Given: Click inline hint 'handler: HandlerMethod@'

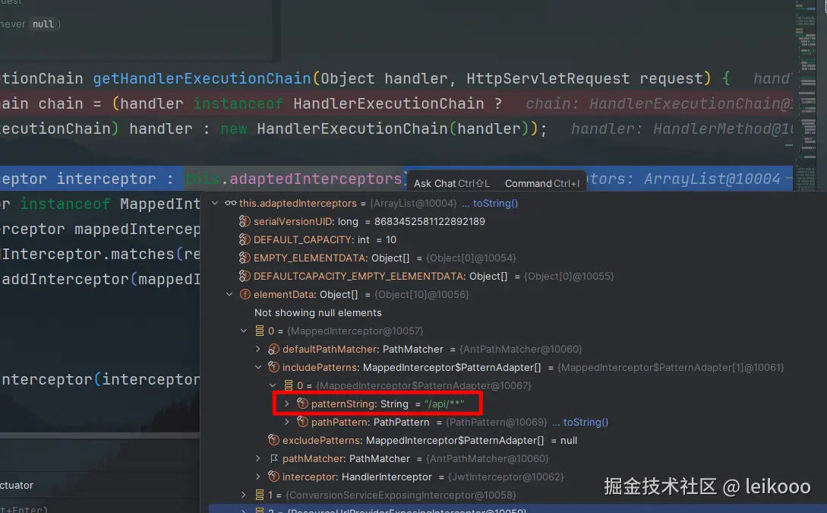Looking at the screenshot, I should click(682, 128).
